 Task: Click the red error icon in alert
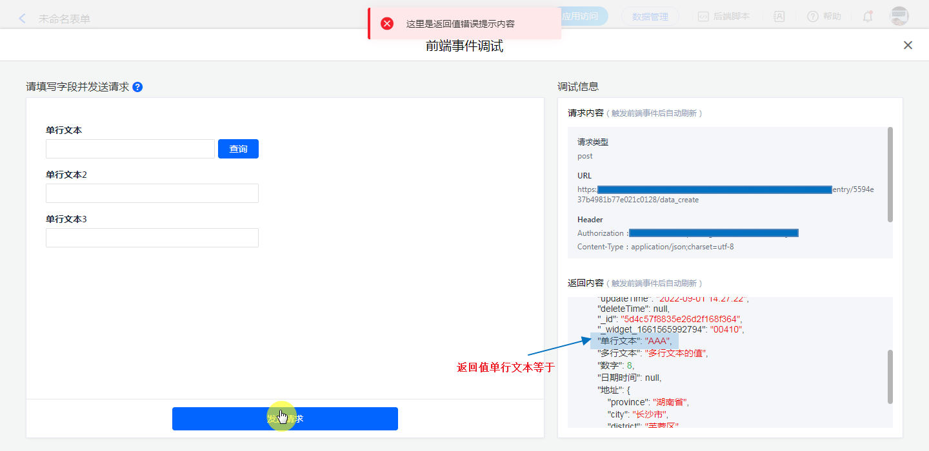pyautogui.click(x=387, y=24)
